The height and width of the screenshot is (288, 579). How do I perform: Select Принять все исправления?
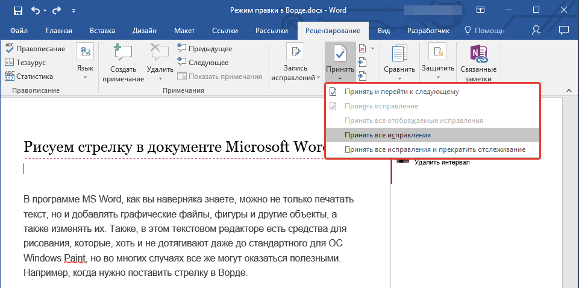point(433,135)
